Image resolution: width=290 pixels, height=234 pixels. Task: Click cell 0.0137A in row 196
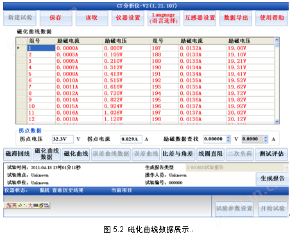point(203,106)
